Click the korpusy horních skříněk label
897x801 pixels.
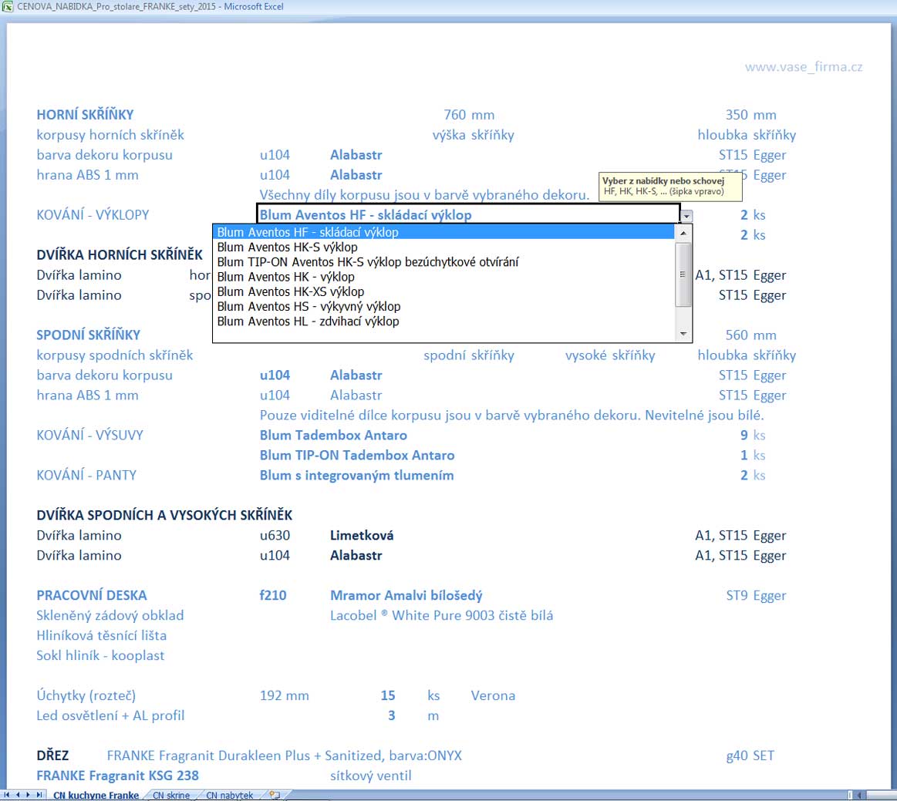coord(110,134)
